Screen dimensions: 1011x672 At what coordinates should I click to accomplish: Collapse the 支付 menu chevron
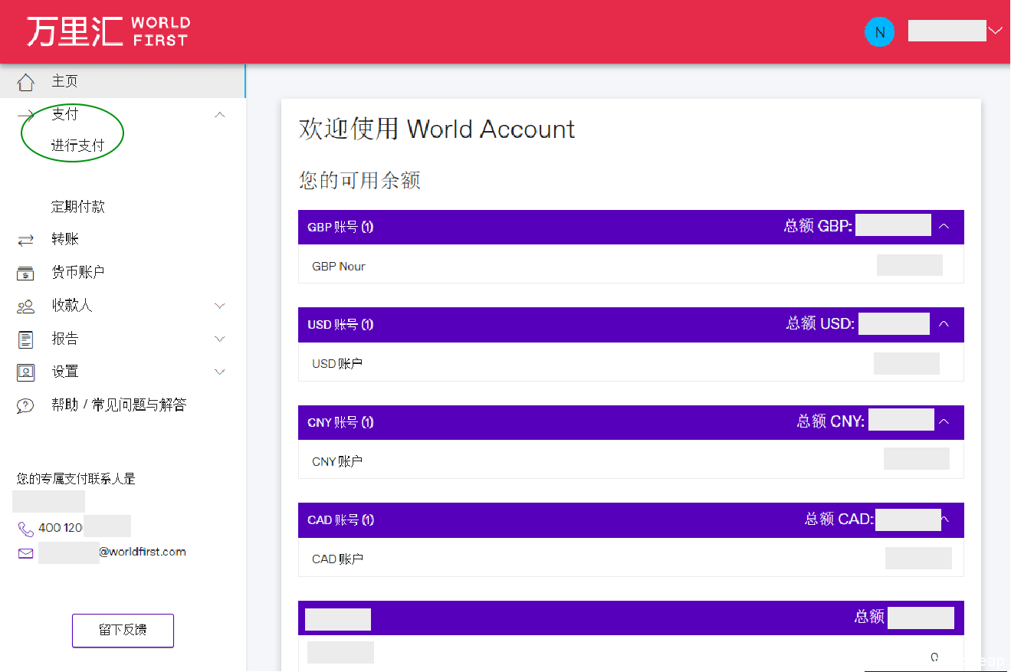pyautogui.click(x=220, y=115)
